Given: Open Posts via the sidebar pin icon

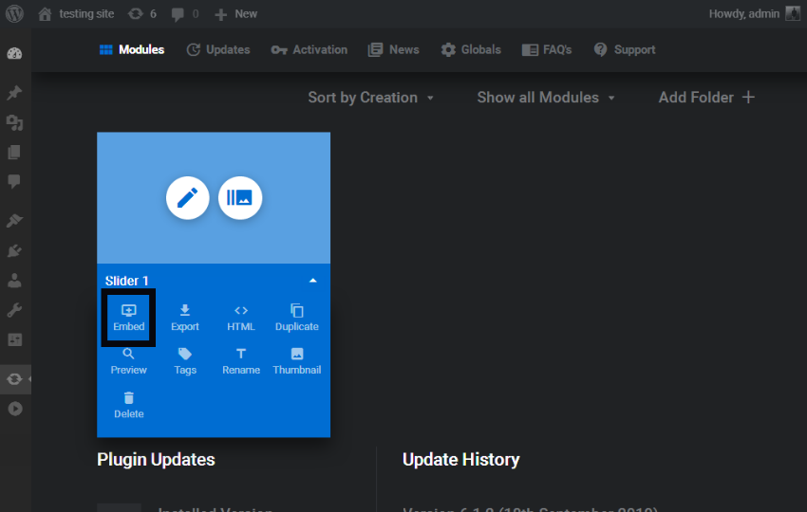Looking at the screenshot, I should [14, 93].
